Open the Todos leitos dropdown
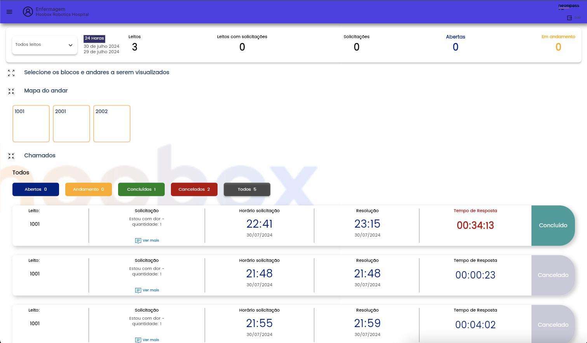 pos(45,45)
